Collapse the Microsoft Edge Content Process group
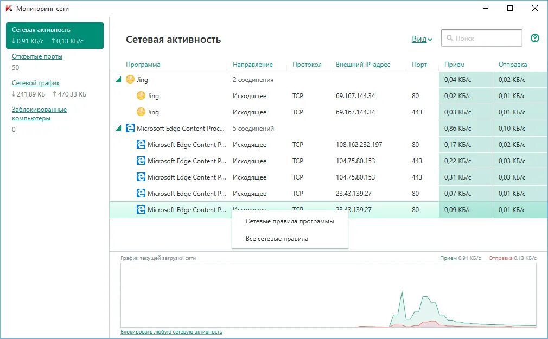 118,129
